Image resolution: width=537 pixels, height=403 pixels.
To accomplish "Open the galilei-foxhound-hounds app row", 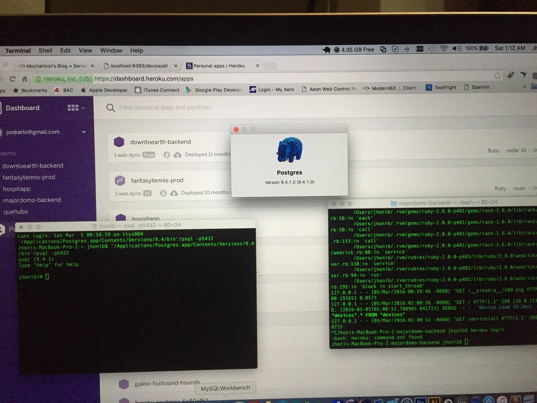I will pos(167,383).
